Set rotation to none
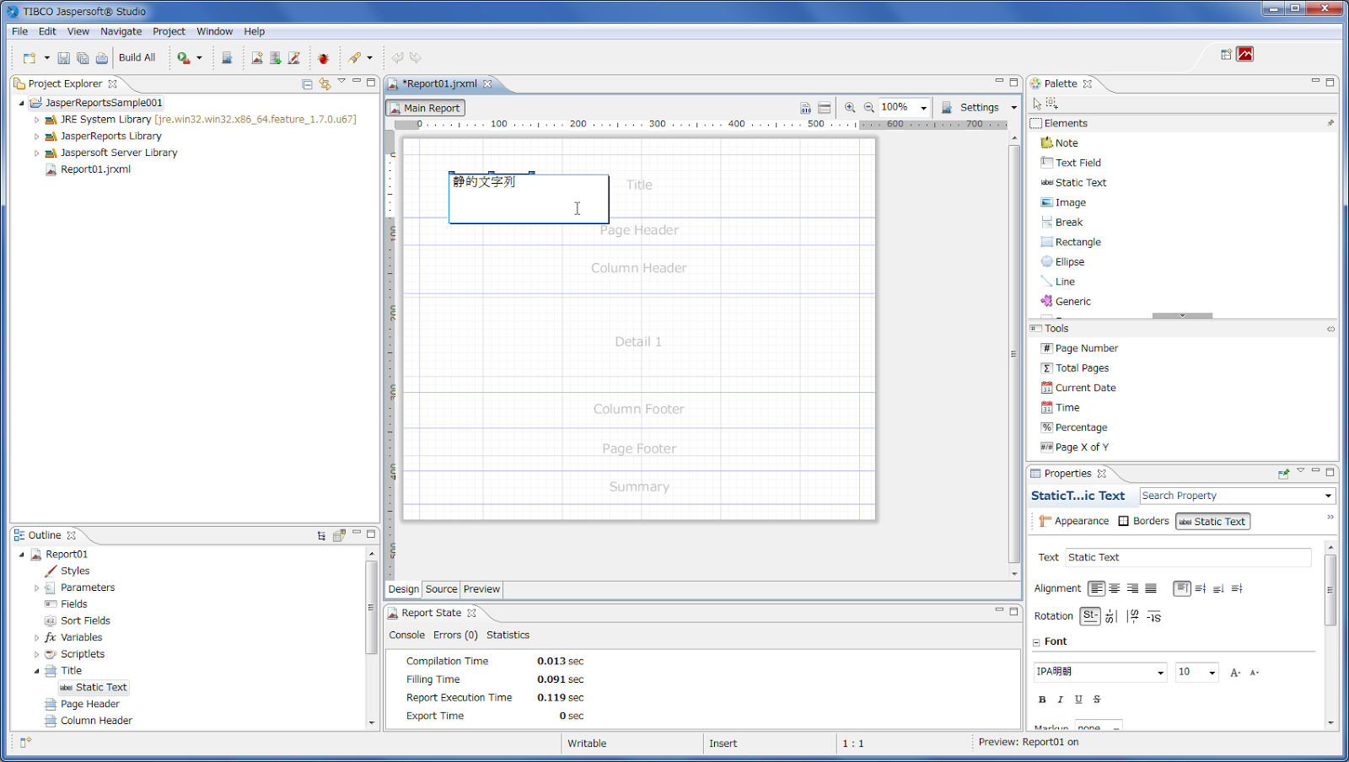The width and height of the screenshot is (1349, 762). coord(1090,616)
